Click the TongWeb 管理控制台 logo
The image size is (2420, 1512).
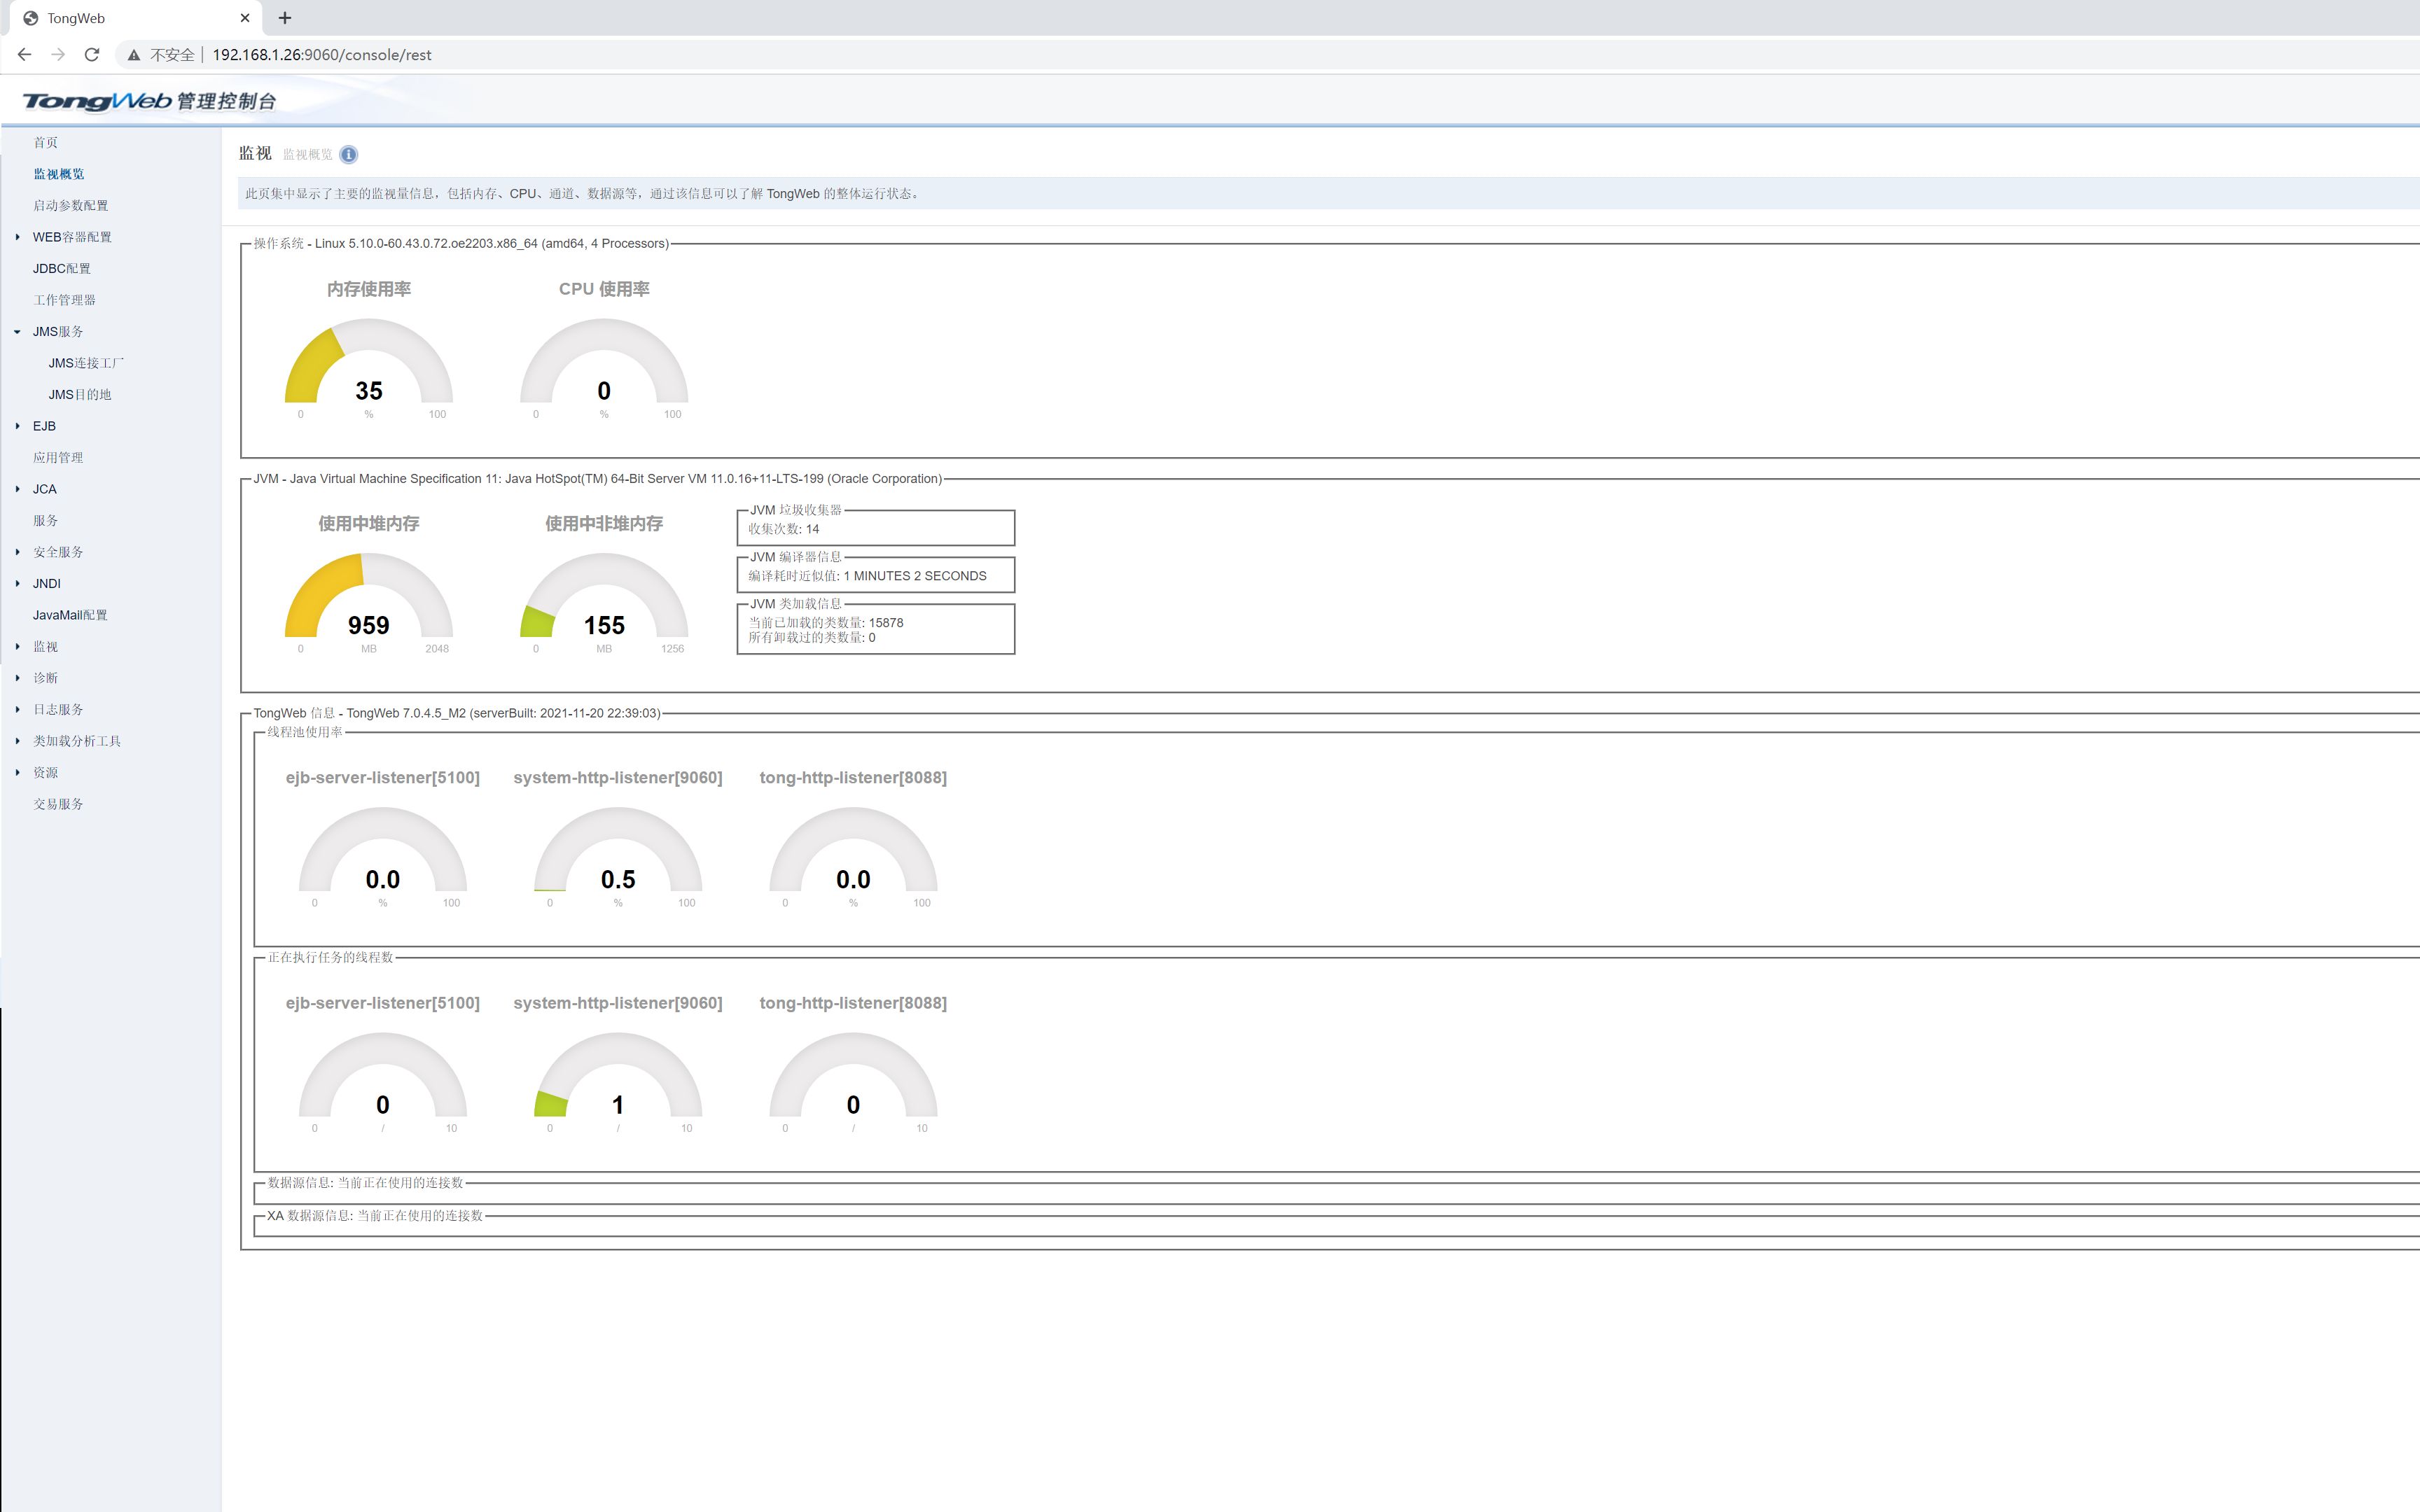[150, 101]
